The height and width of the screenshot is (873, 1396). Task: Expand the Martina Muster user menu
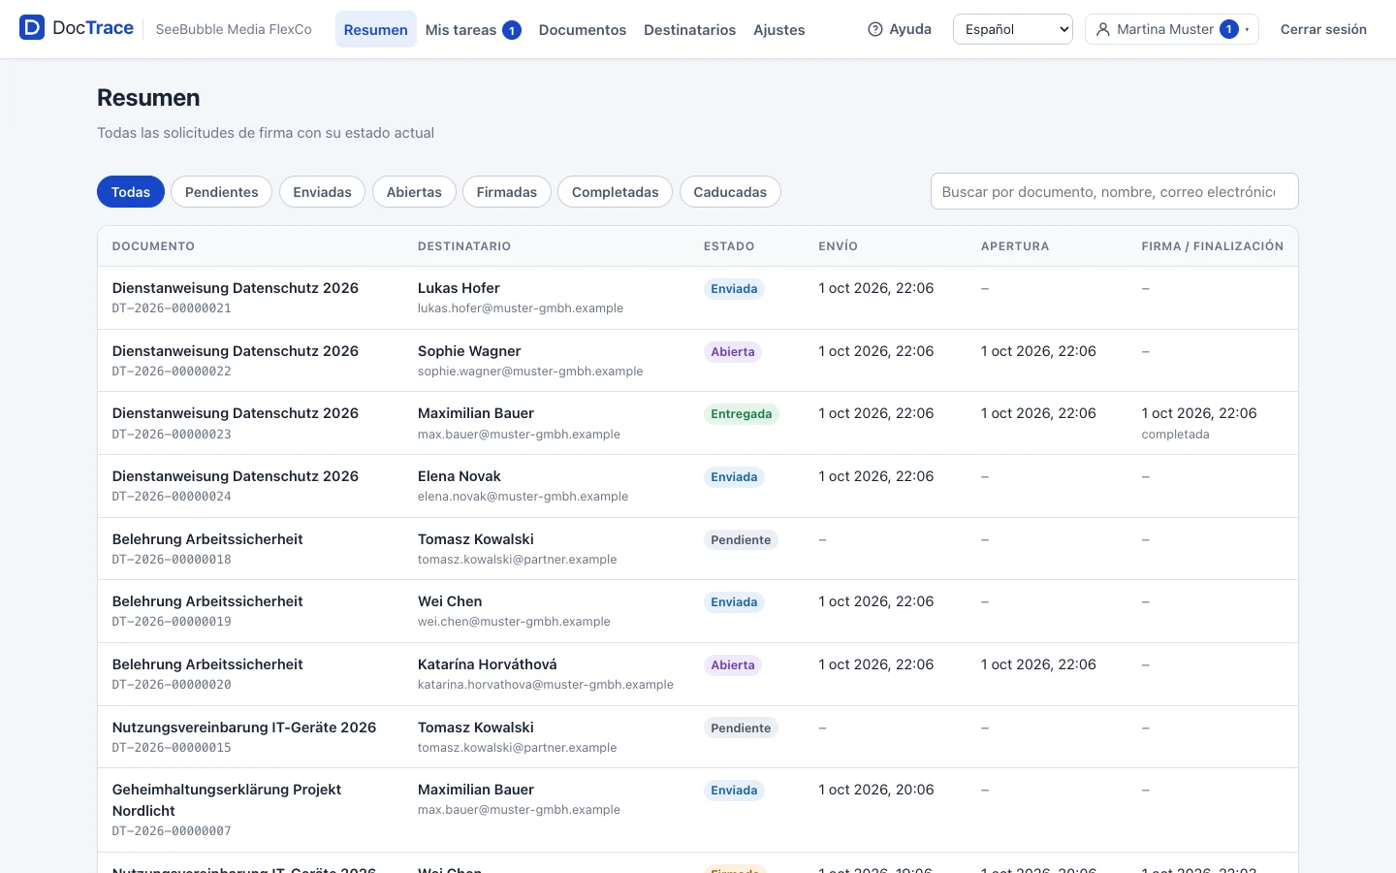(1172, 29)
